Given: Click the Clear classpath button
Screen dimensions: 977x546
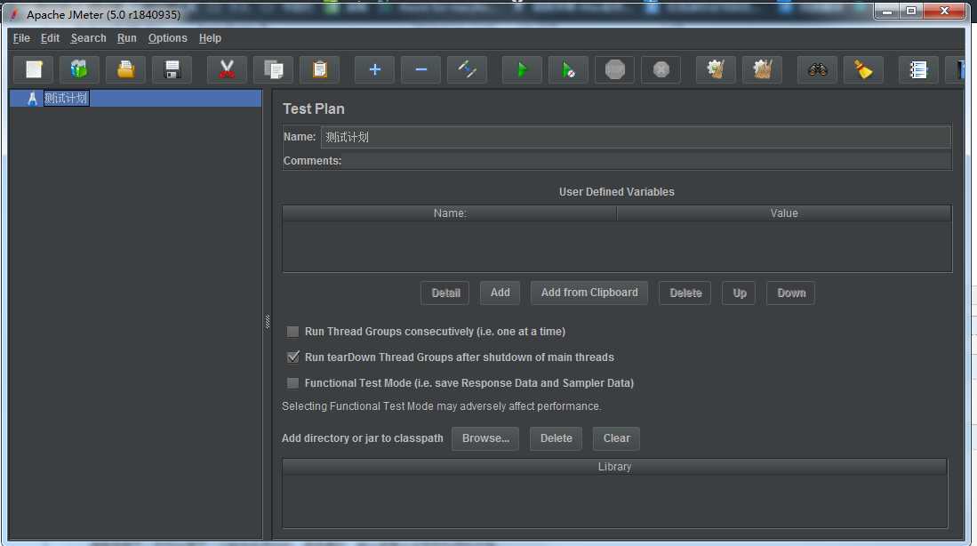Looking at the screenshot, I should pyautogui.click(x=616, y=438).
